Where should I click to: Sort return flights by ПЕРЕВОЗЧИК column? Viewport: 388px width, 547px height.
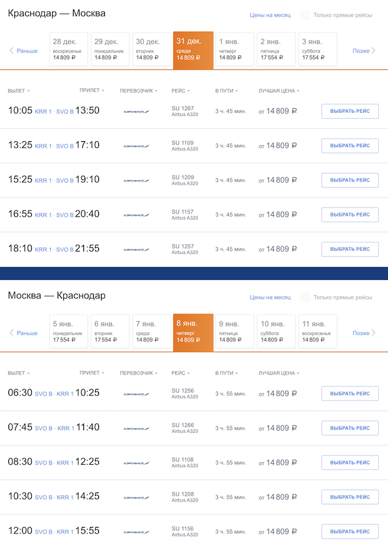point(138,373)
